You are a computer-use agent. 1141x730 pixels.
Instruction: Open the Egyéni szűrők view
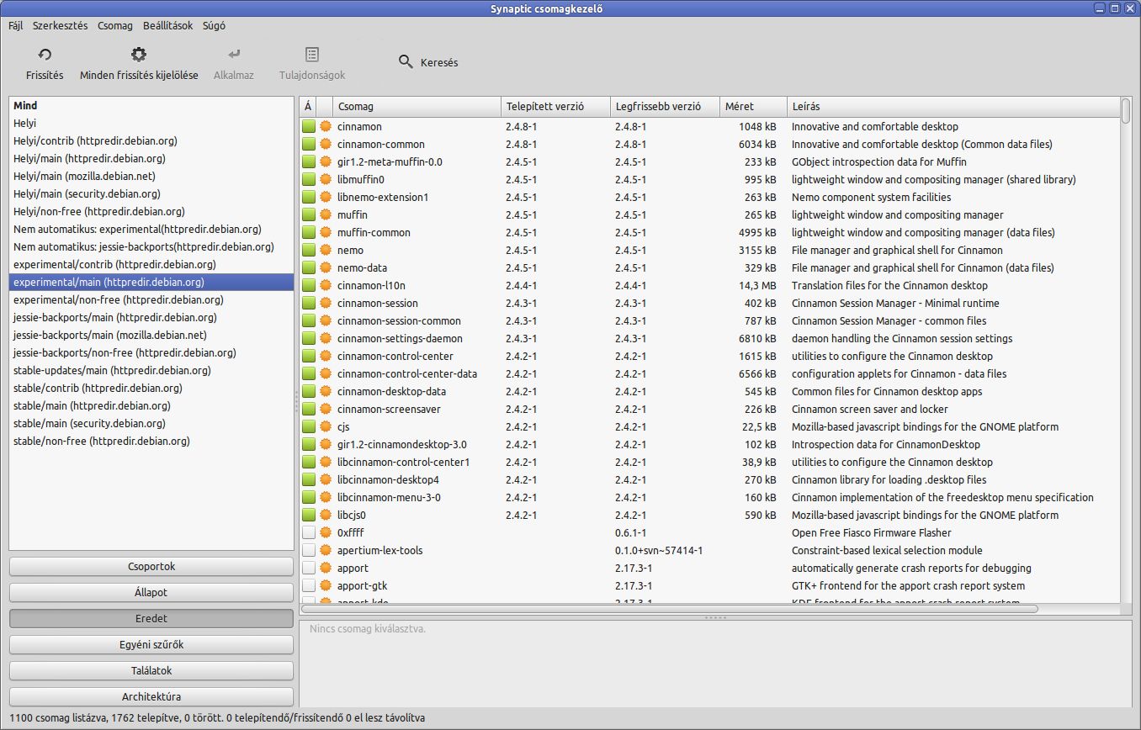[x=151, y=645]
